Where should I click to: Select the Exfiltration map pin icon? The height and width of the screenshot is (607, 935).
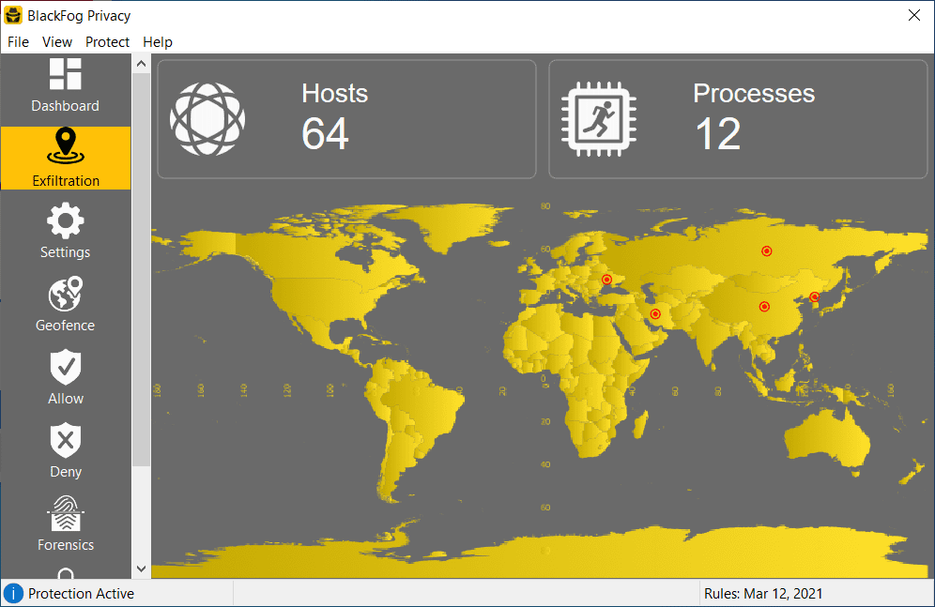coord(66,146)
